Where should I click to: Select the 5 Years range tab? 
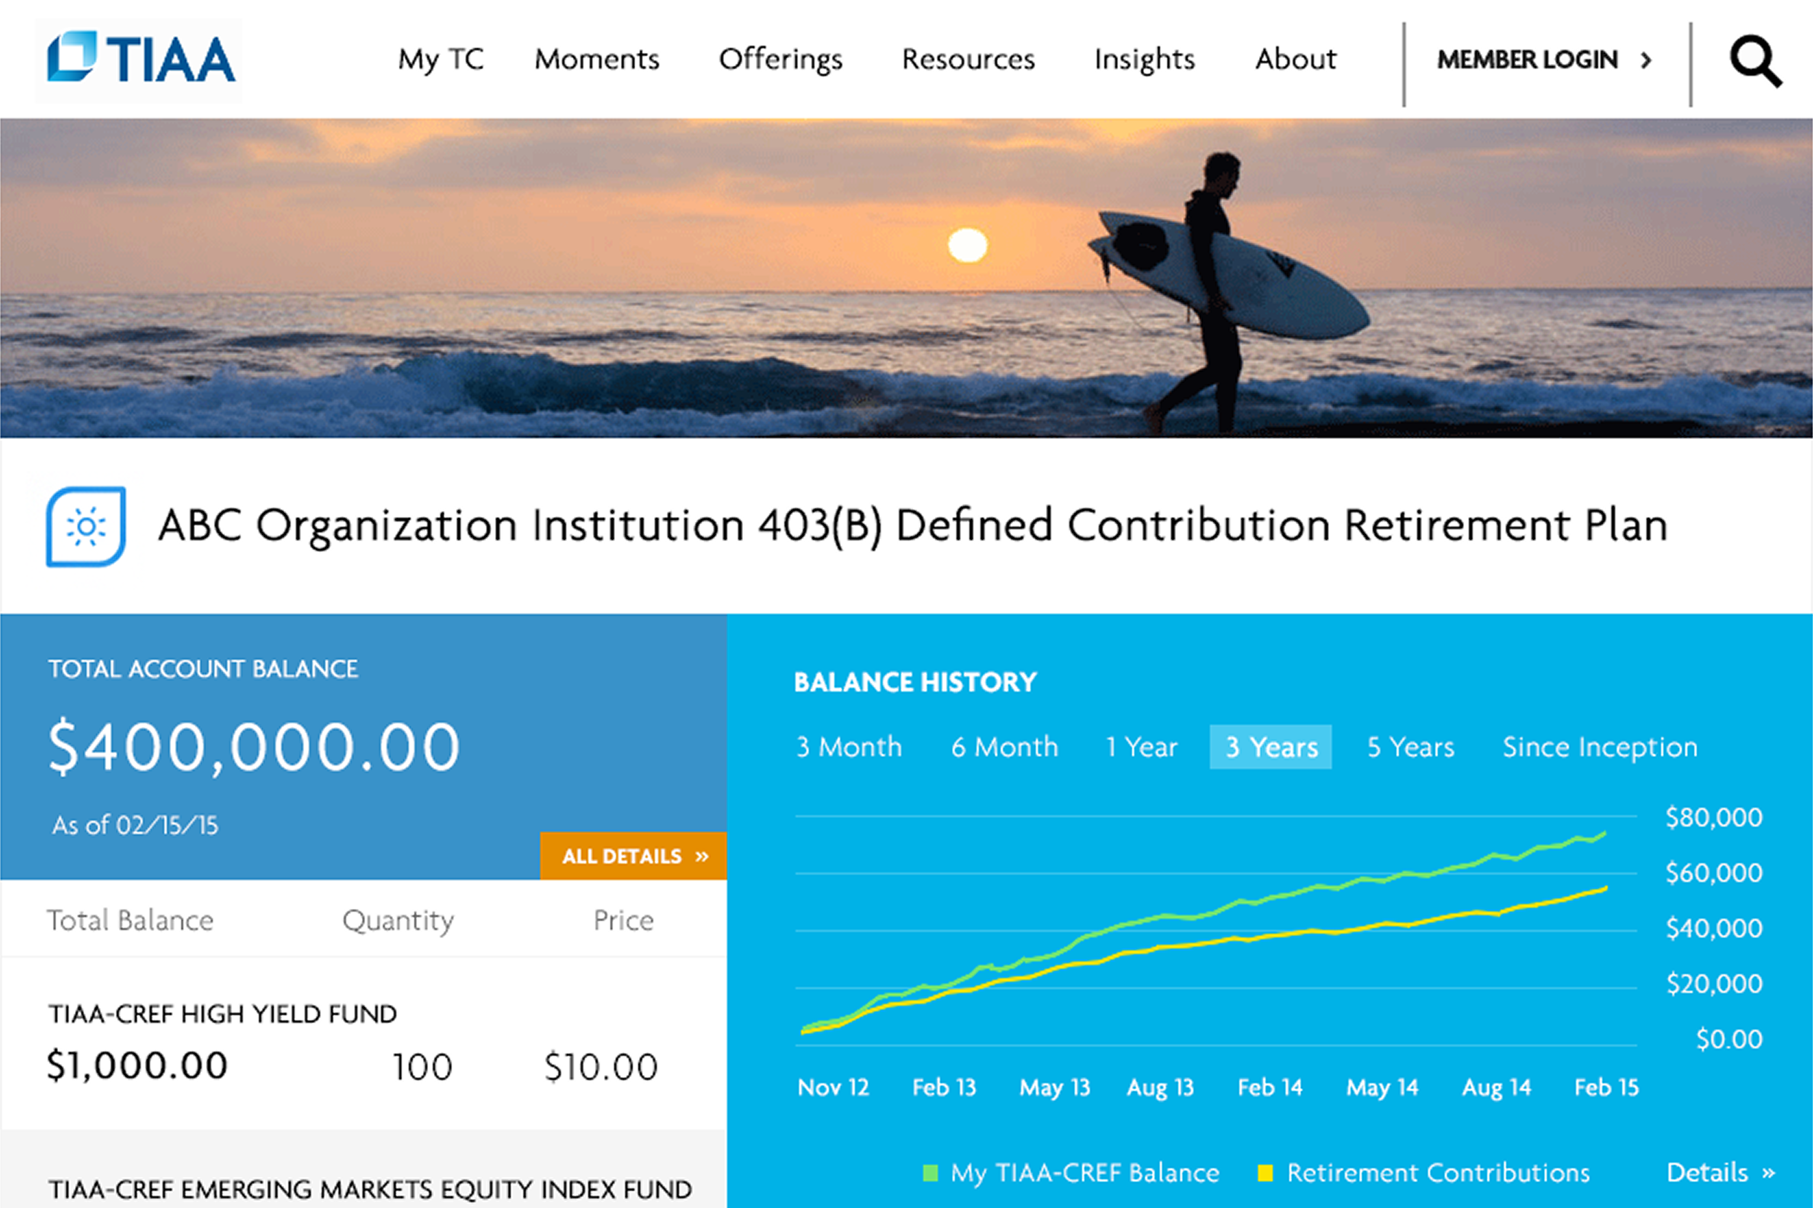[x=1411, y=747]
